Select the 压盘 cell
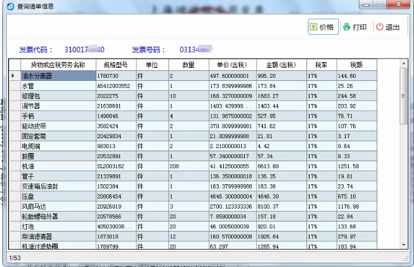 click(58, 197)
